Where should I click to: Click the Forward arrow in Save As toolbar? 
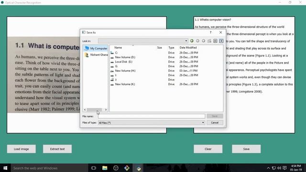(x=197, y=41)
